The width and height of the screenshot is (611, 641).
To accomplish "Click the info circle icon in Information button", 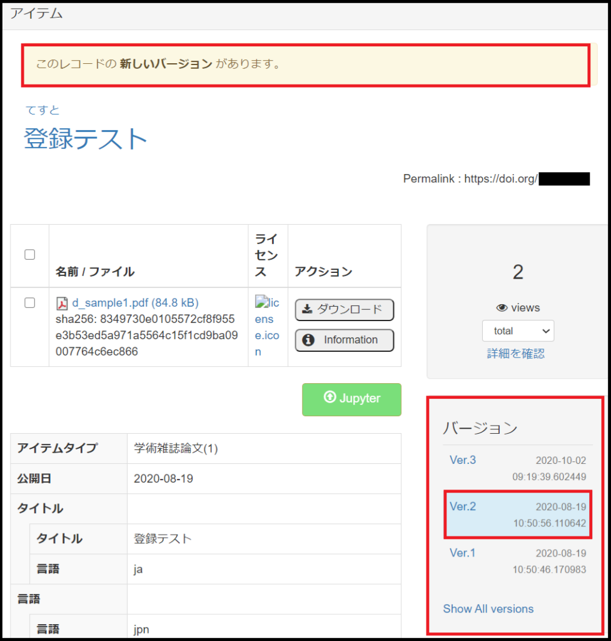I will 308,340.
